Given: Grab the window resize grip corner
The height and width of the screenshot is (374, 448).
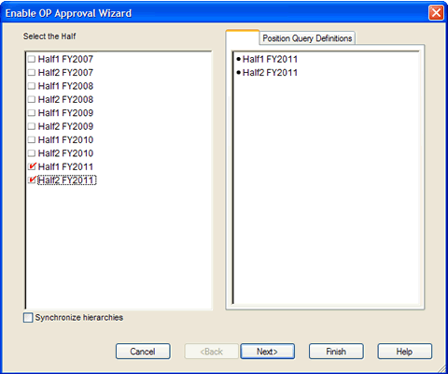Looking at the screenshot, I should [x=441, y=368].
